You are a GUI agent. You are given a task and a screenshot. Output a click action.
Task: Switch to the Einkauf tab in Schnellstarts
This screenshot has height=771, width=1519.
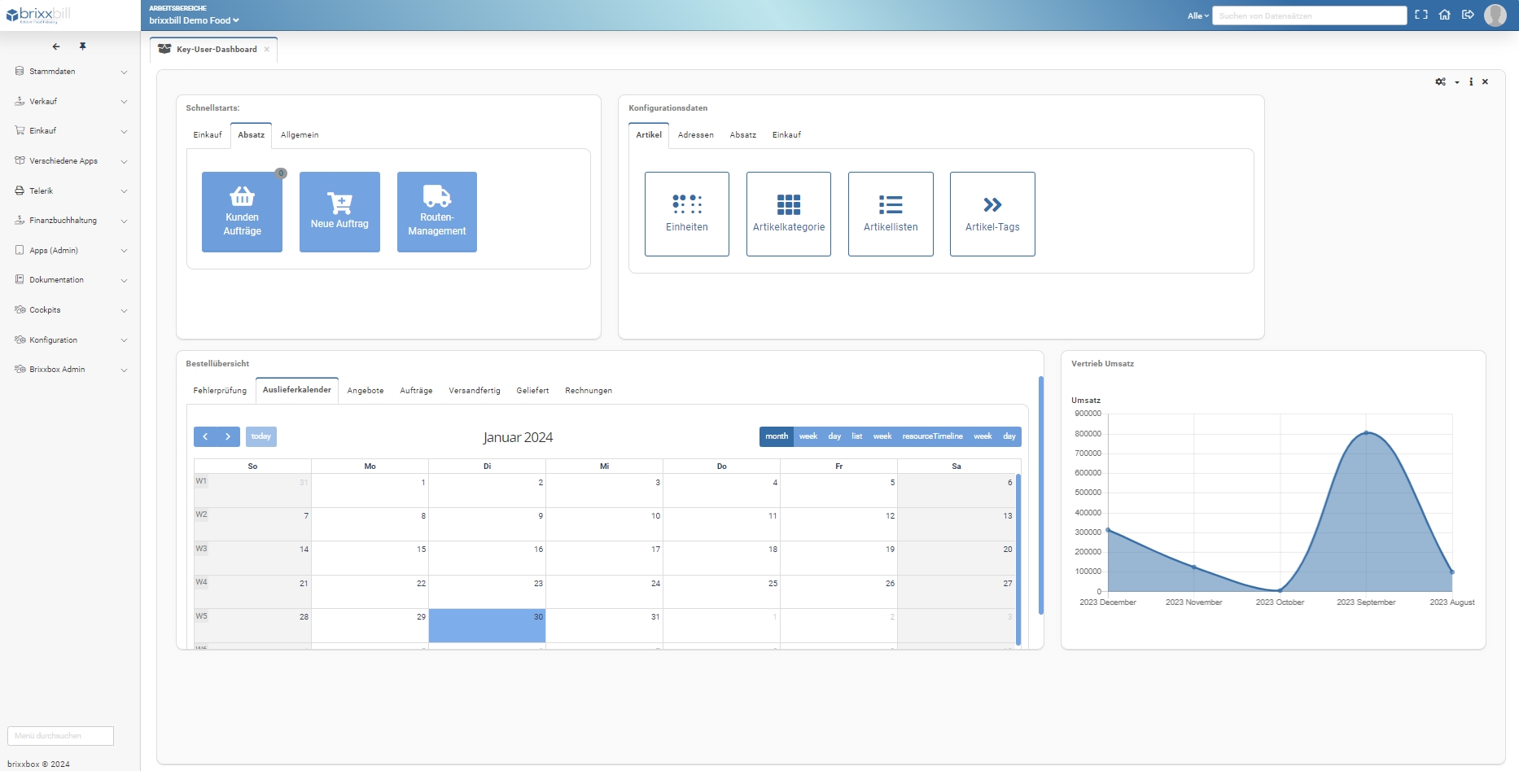pyautogui.click(x=208, y=135)
